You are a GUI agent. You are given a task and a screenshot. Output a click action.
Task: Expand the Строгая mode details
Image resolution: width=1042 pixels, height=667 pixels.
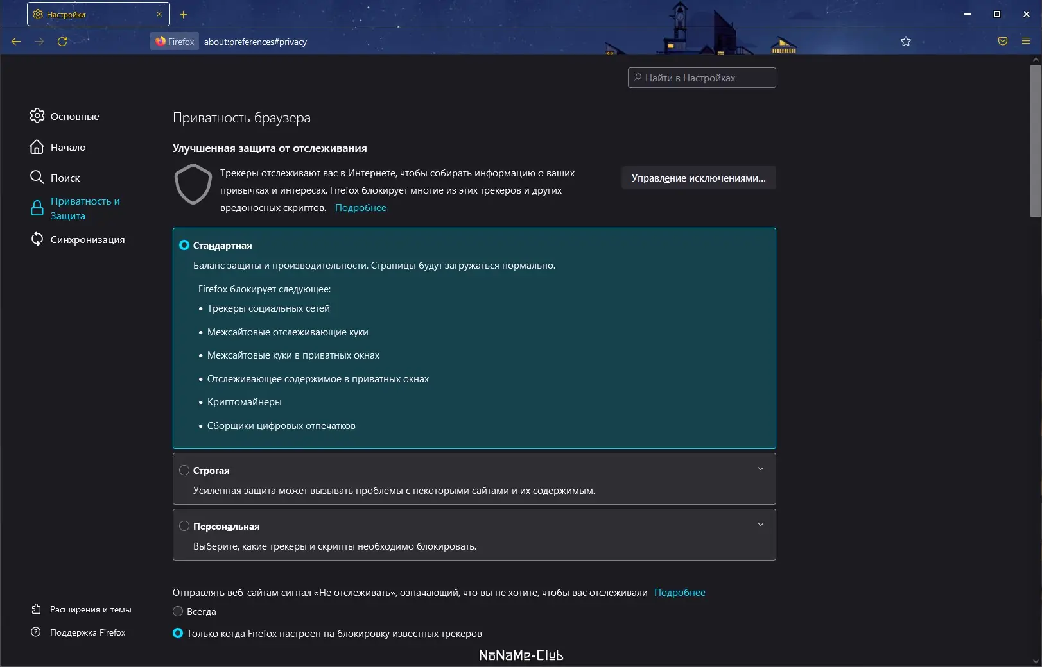pos(760,470)
